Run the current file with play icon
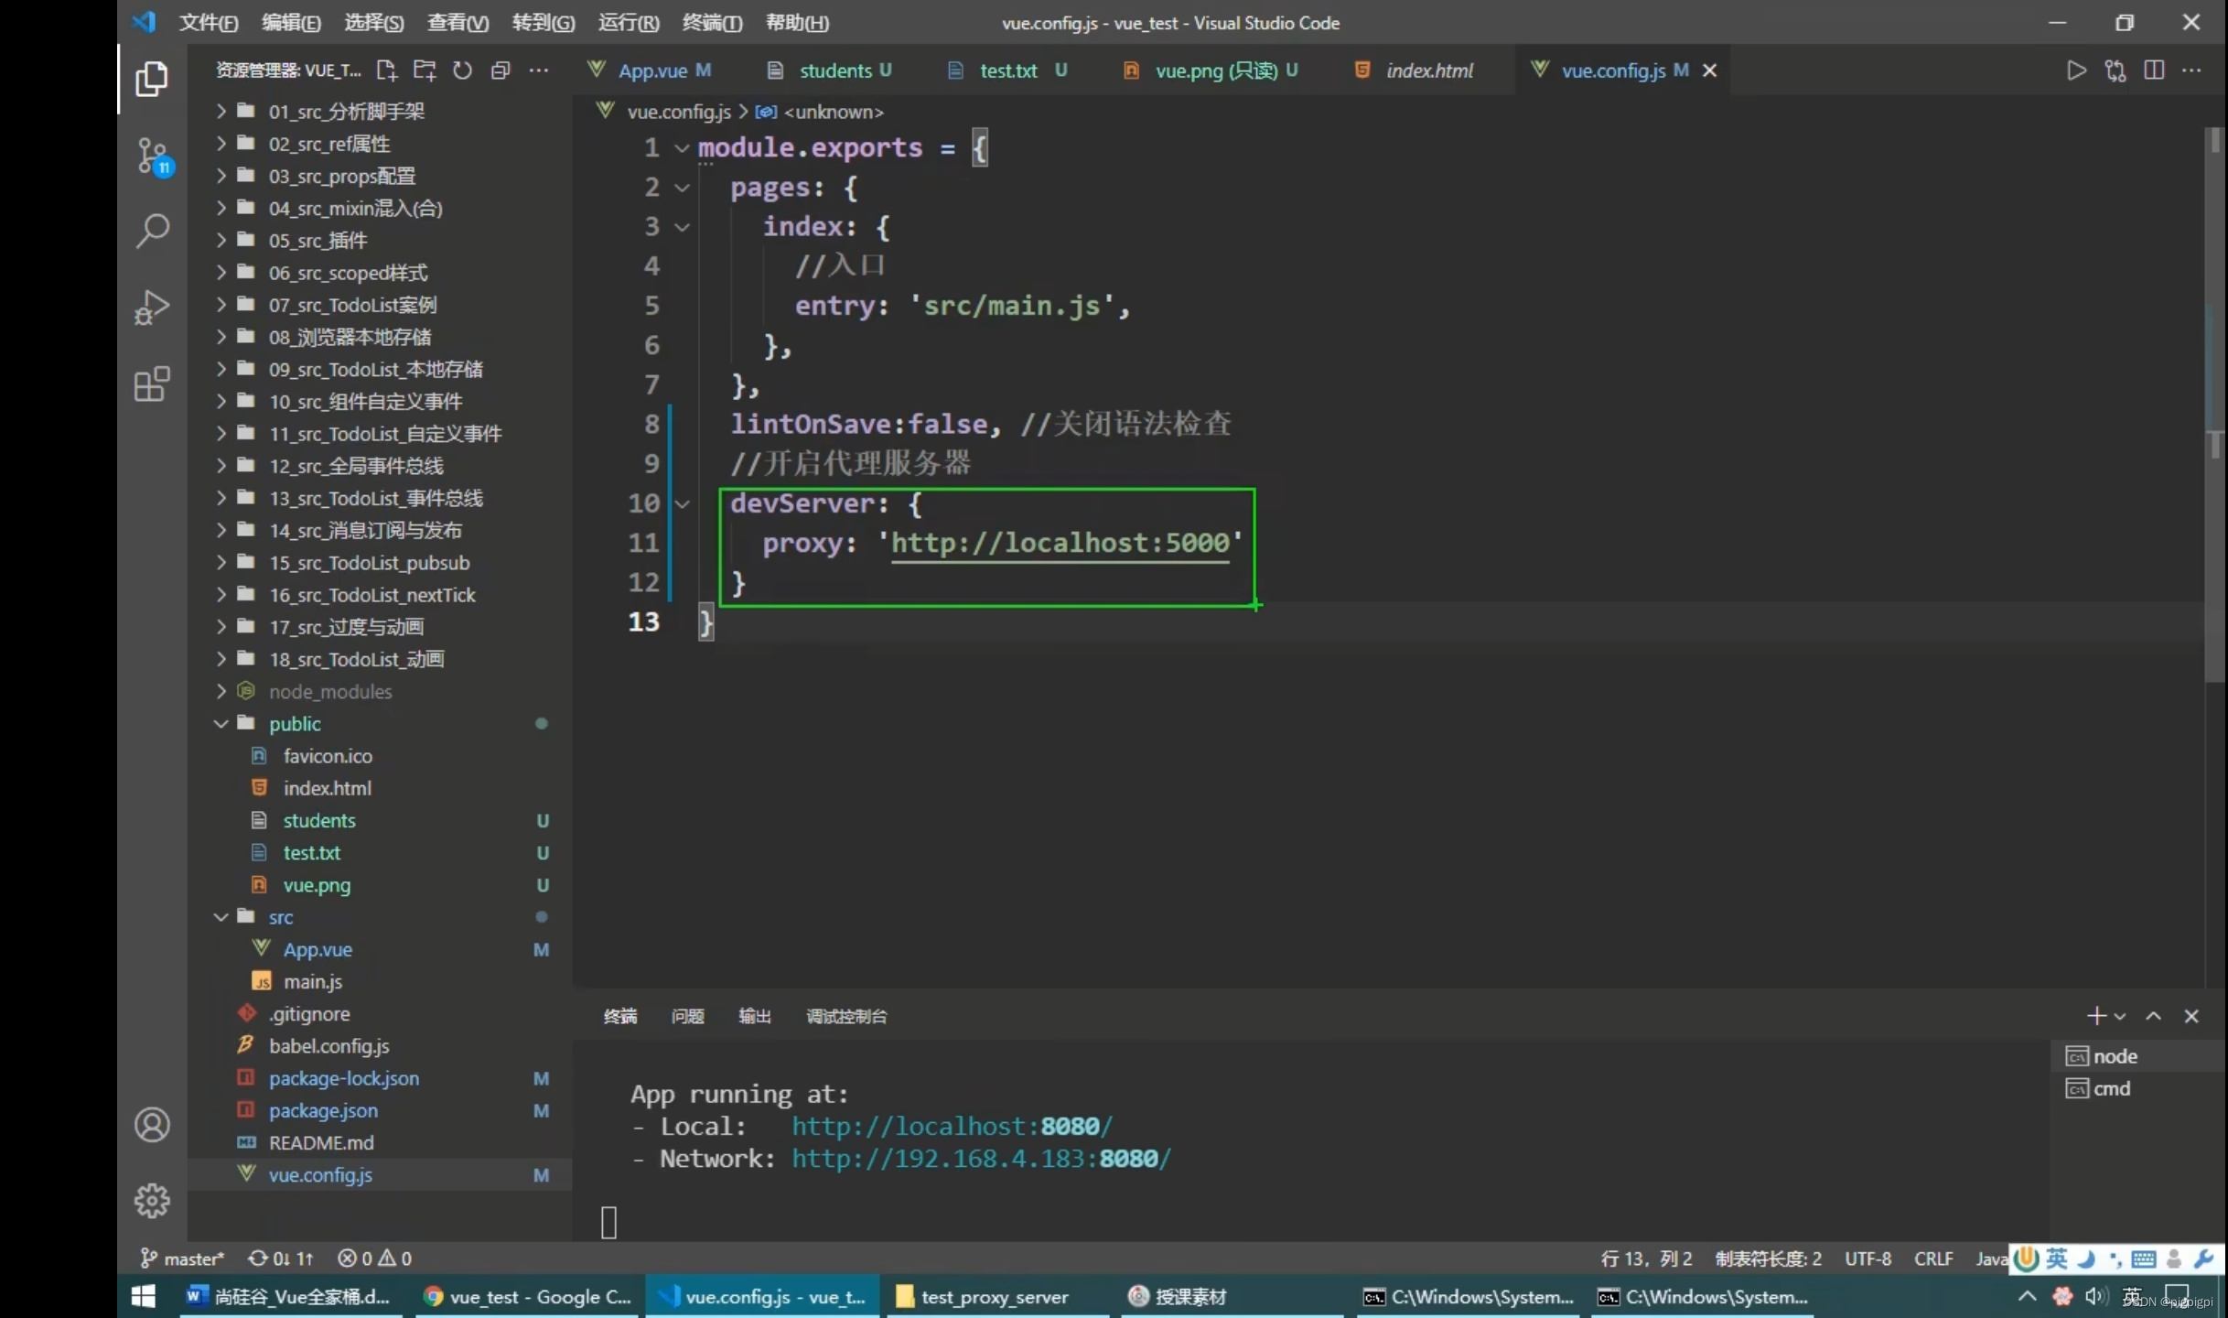The image size is (2228, 1318). coord(2076,70)
